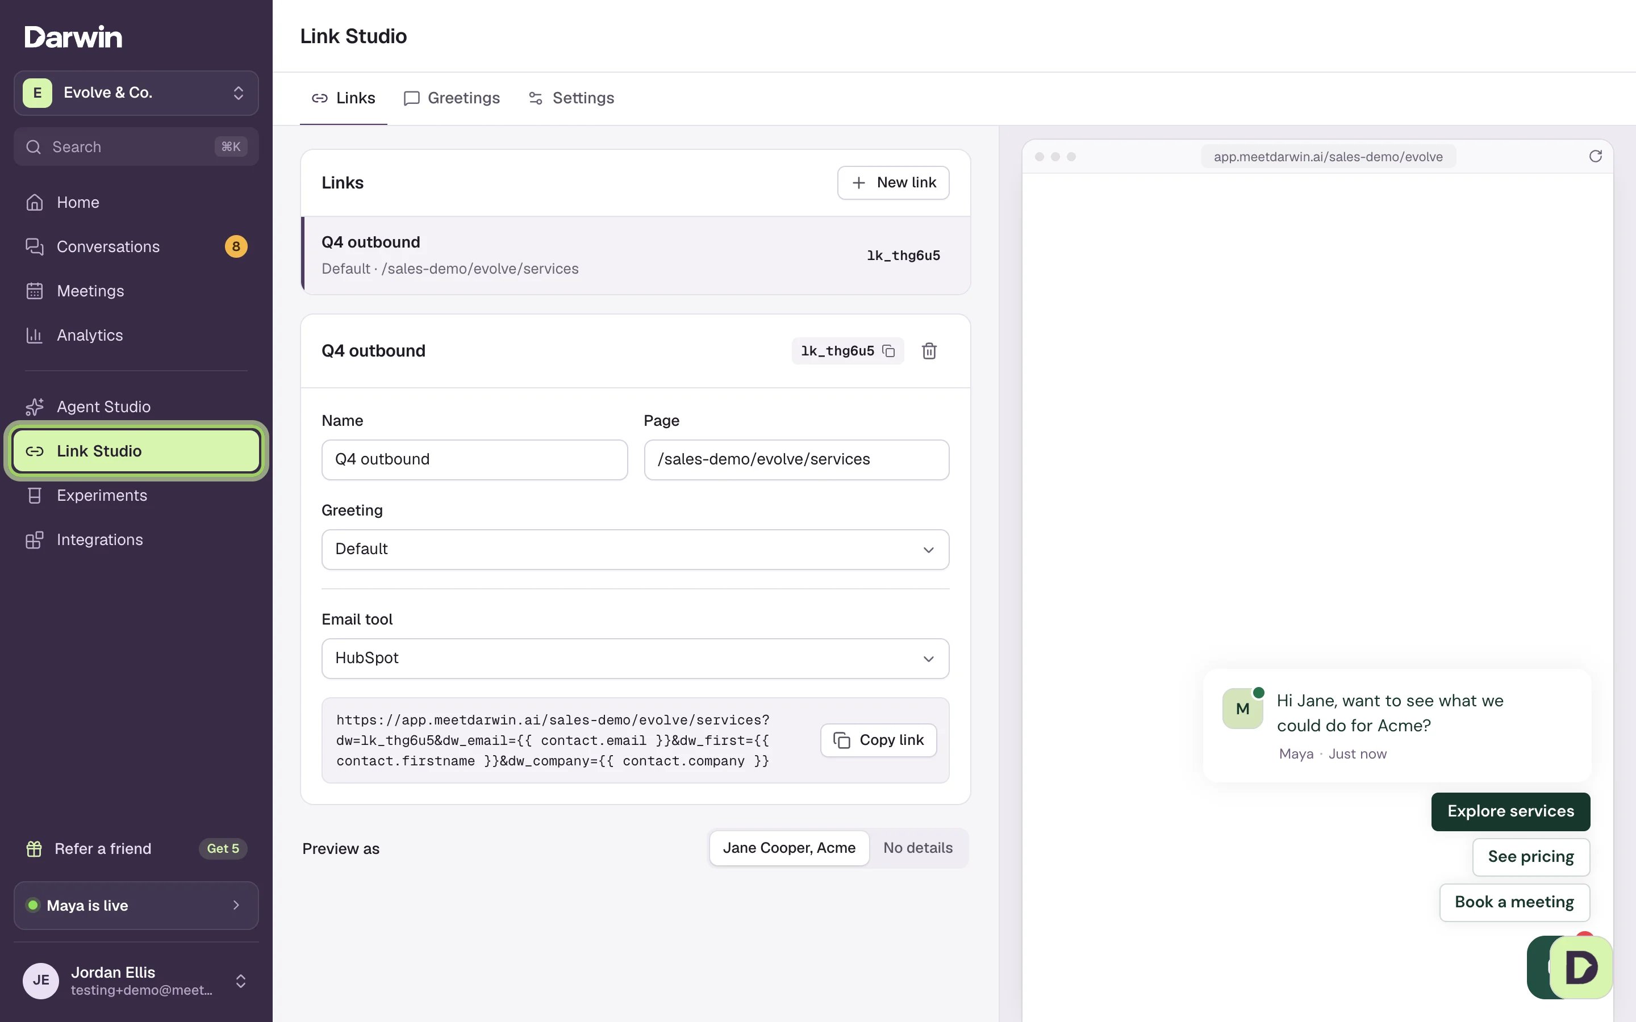Click the Page path input field

(796, 460)
